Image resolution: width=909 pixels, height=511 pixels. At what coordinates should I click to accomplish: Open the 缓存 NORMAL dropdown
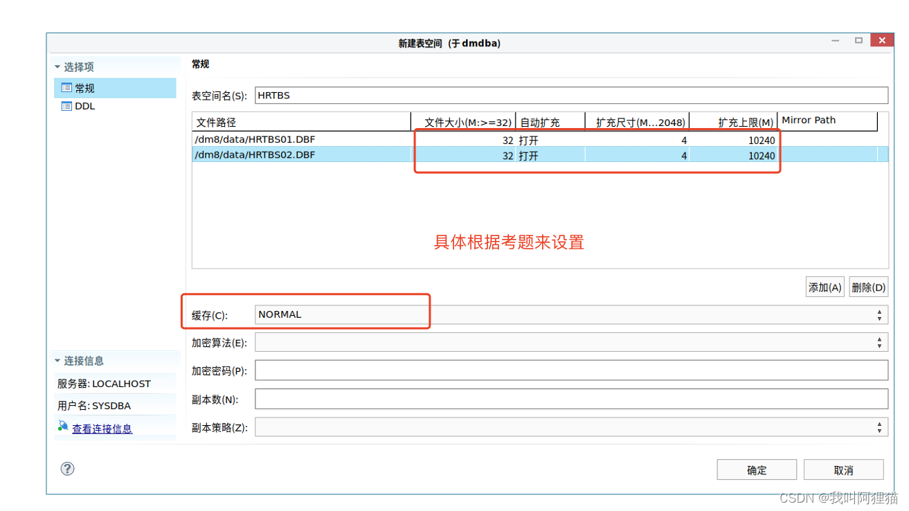point(571,314)
